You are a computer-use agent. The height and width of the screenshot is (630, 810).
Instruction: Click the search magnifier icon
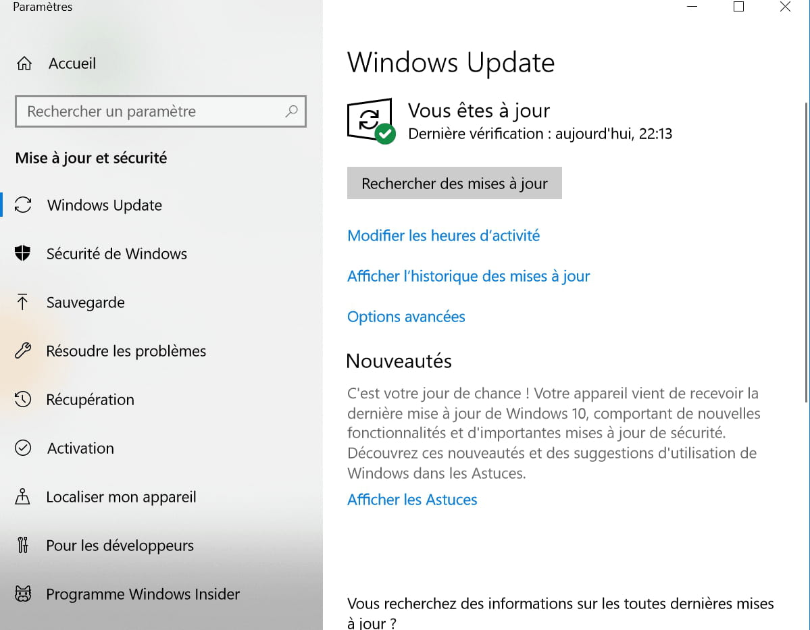click(291, 111)
